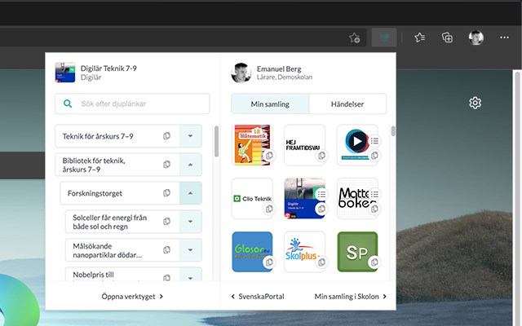Open the browser settings and more menu

click(504, 37)
